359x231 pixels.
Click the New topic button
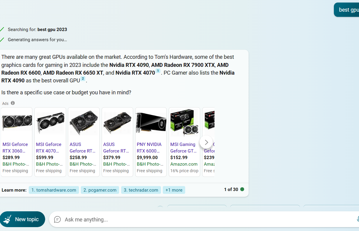pos(22,219)
